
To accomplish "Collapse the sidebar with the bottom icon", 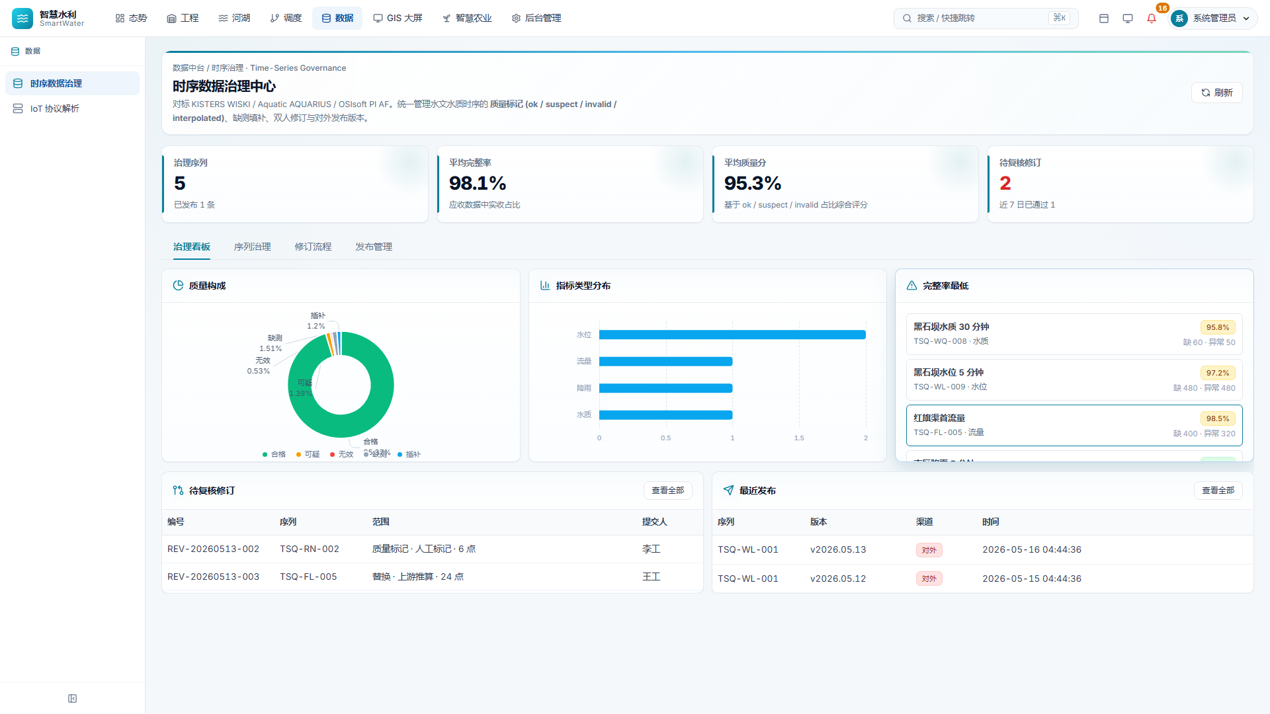I will pyautogui.click(x=73, y=699).
